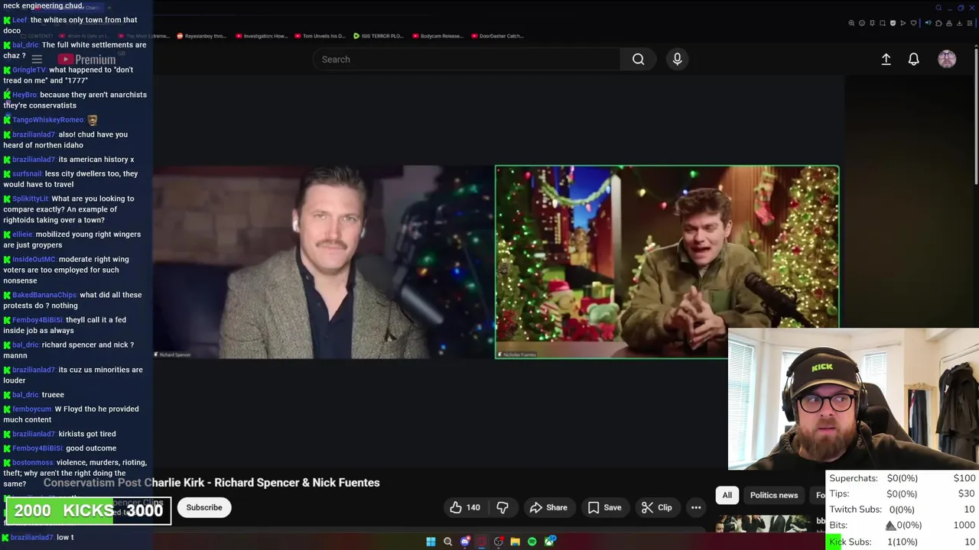
Task: Subscribe to the channel
Action: pos(204,507)
